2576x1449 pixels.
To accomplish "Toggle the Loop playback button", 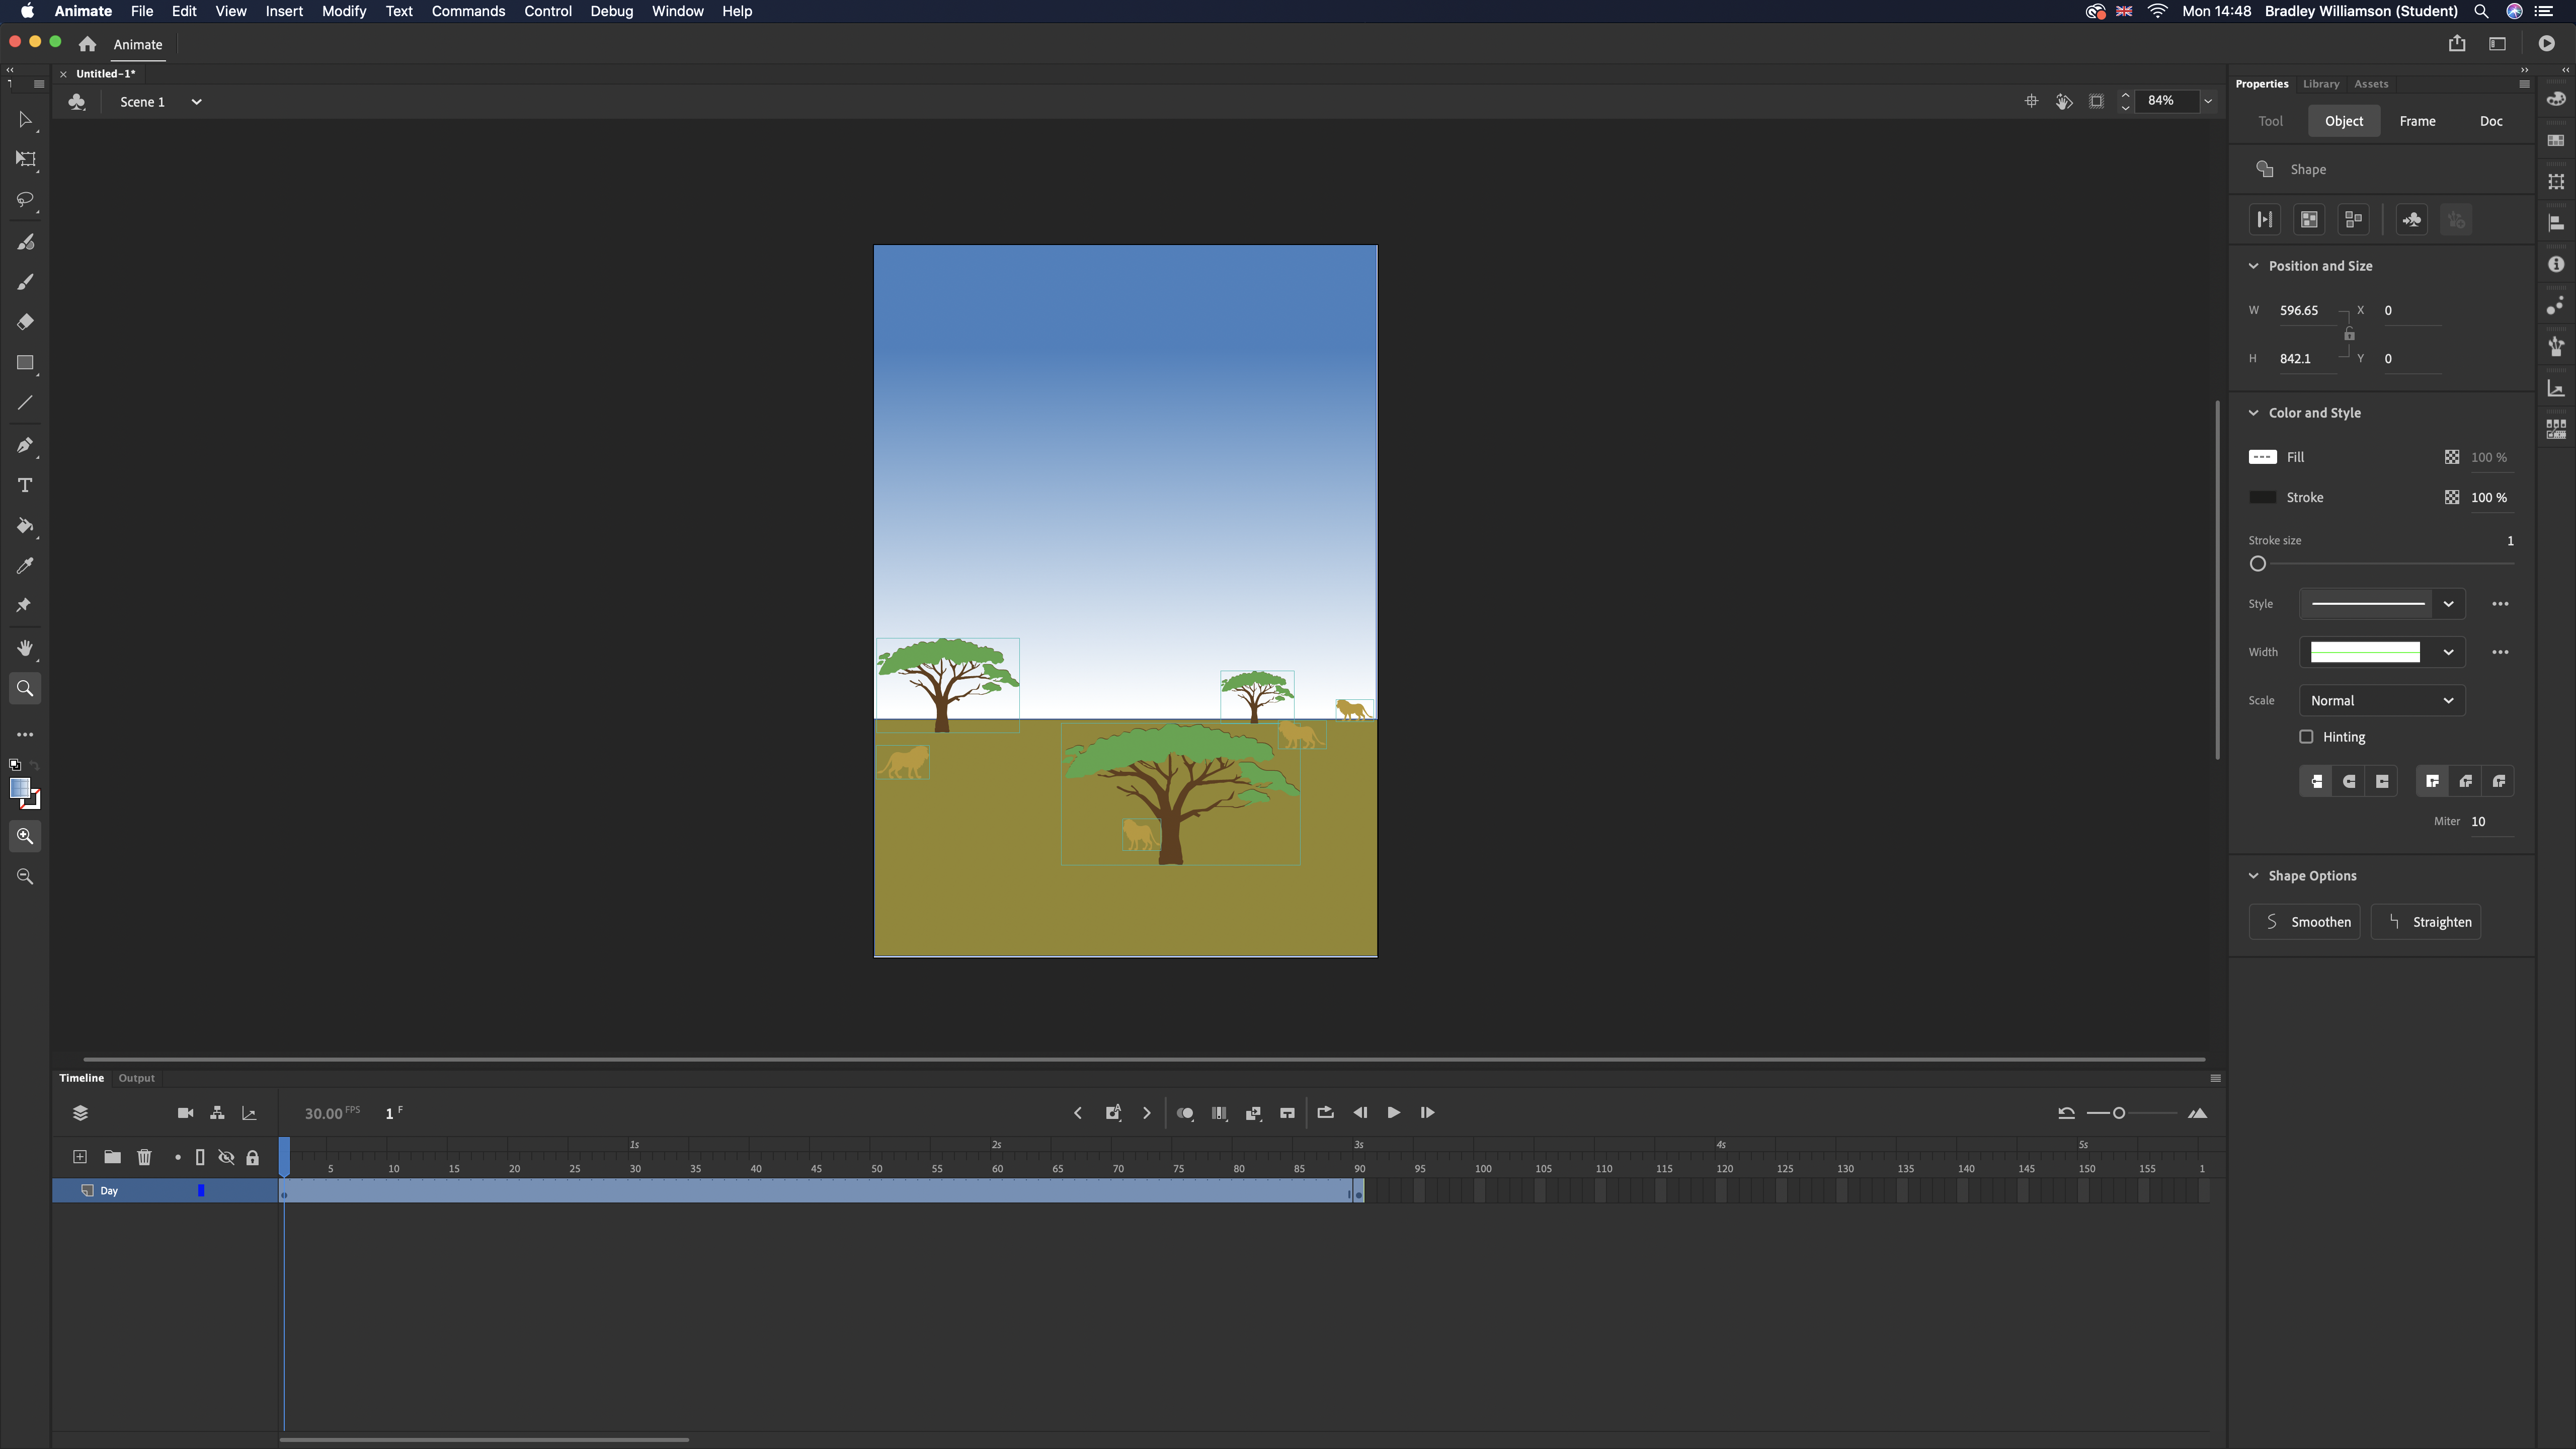I will click(x=1325, y=1113).
